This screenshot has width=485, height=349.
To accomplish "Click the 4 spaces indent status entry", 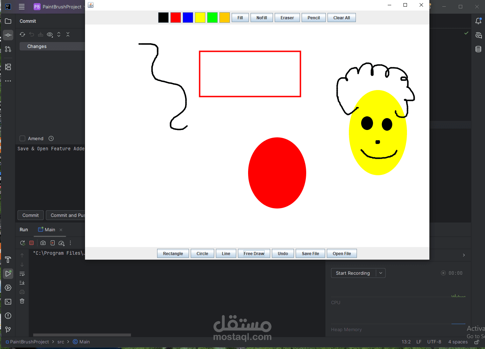I will pos(458,342).
